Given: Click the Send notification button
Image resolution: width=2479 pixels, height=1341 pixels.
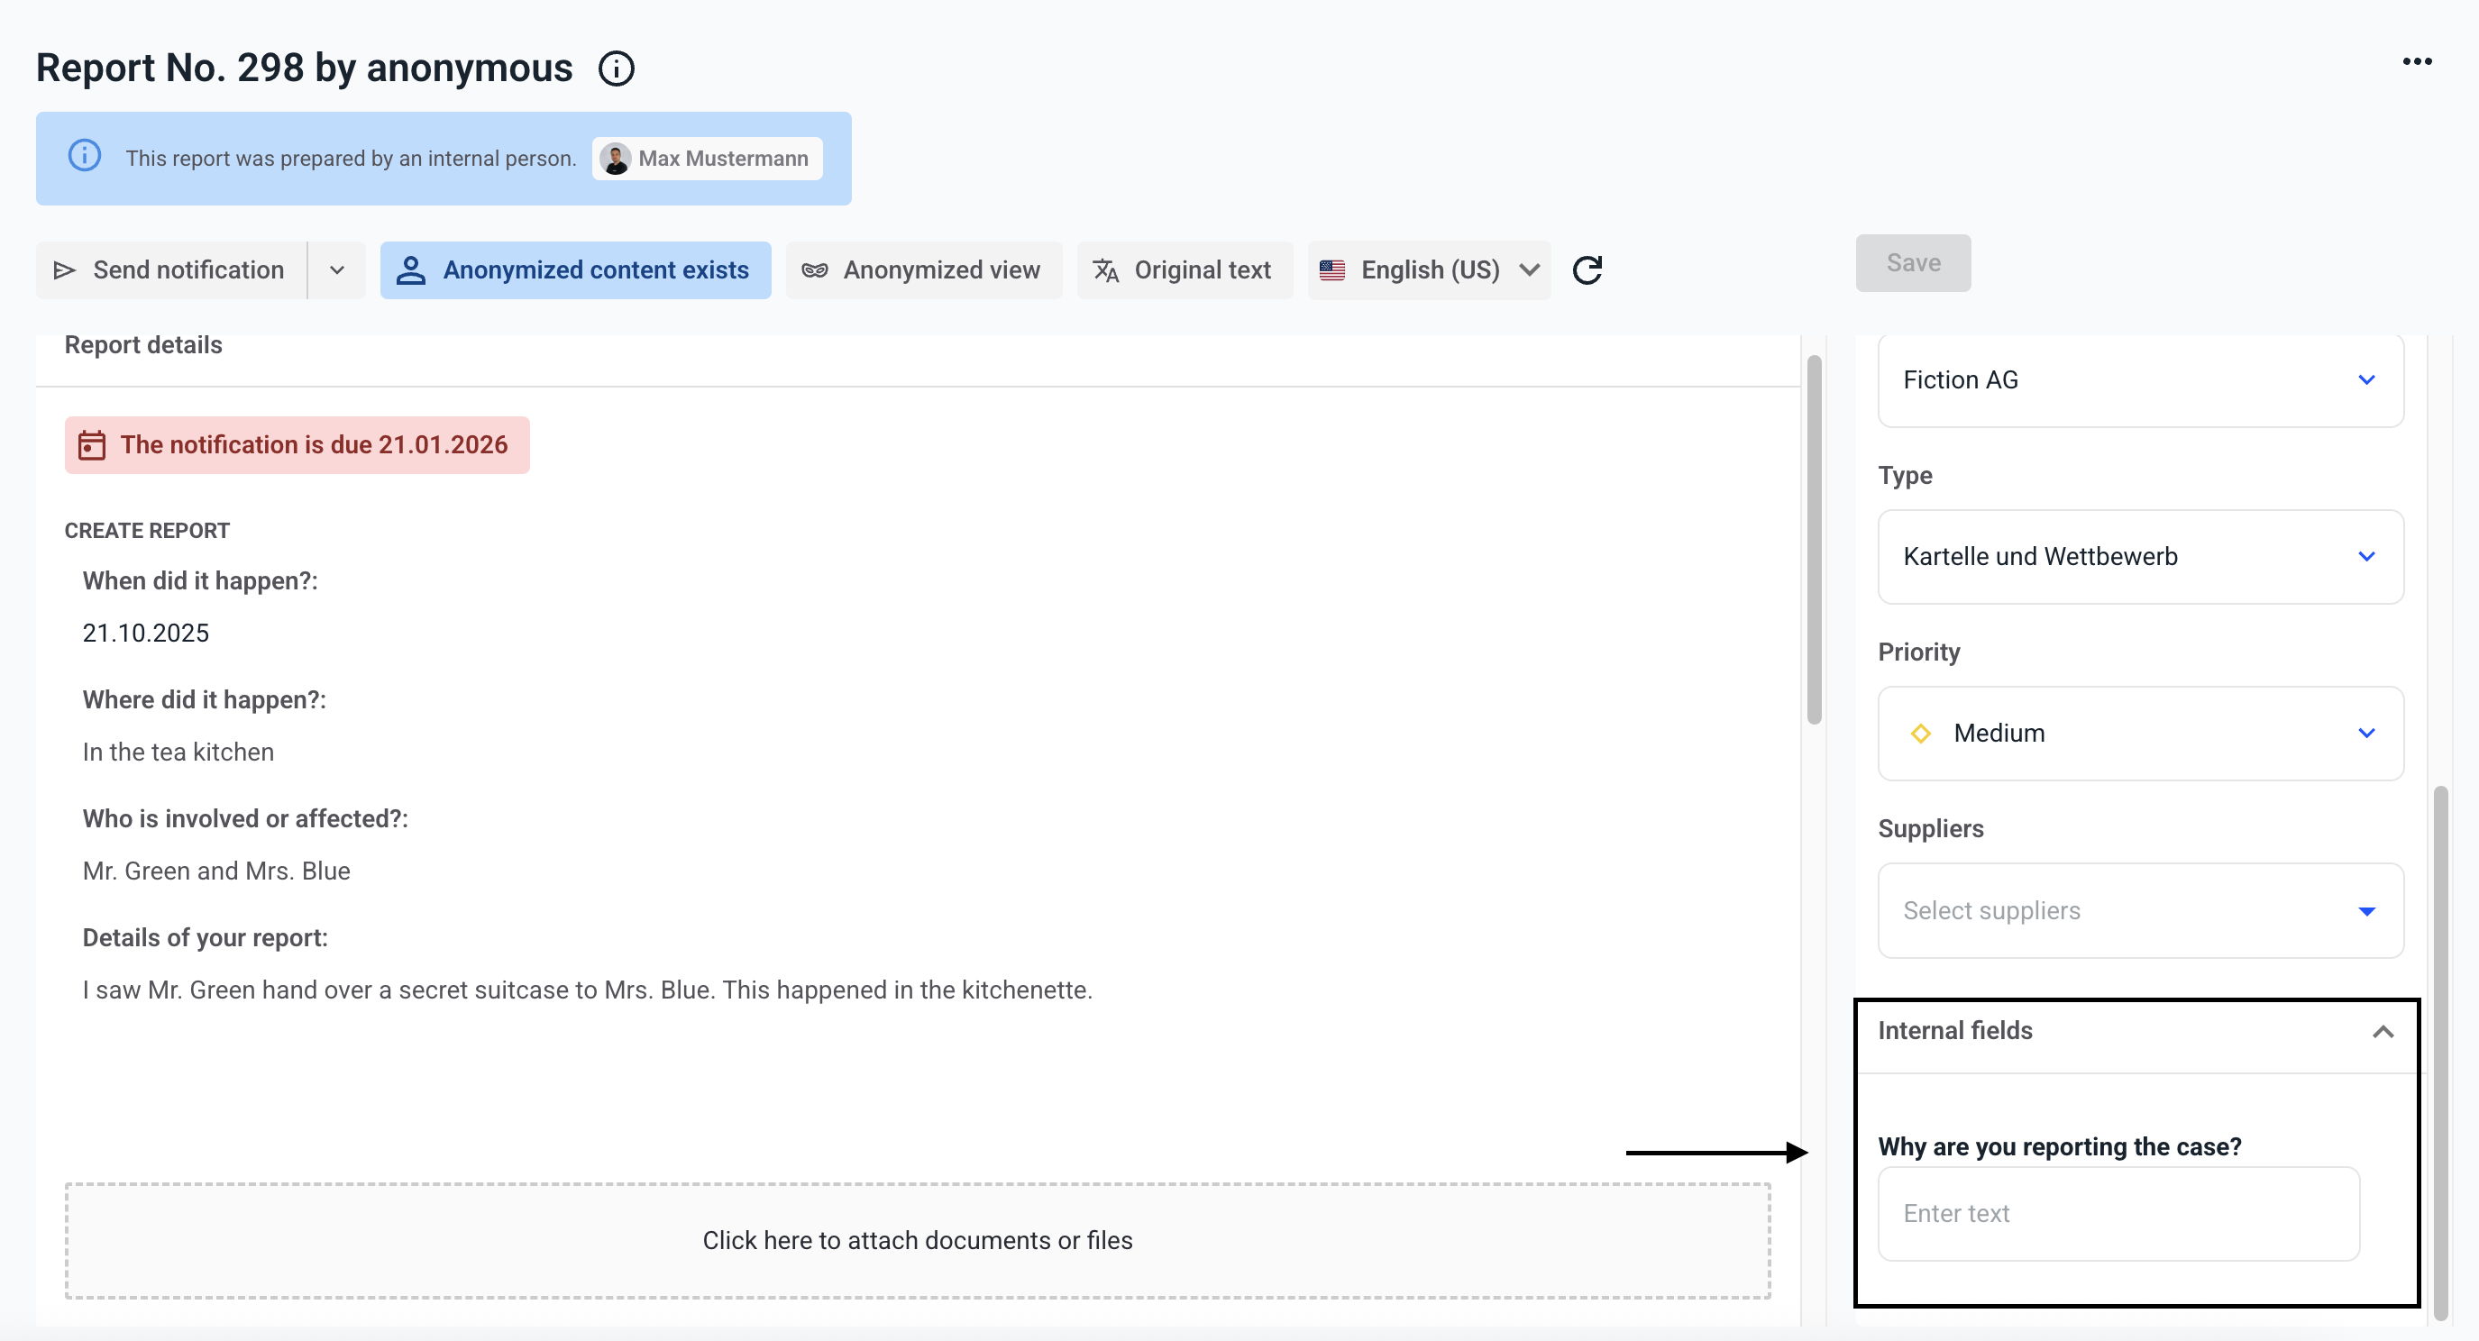Looking at the screenshot, I should 171,270.
